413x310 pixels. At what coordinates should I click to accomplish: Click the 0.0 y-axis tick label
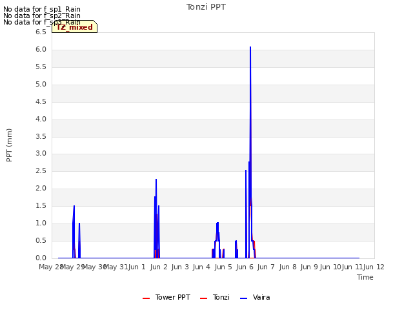coord(41,258)
